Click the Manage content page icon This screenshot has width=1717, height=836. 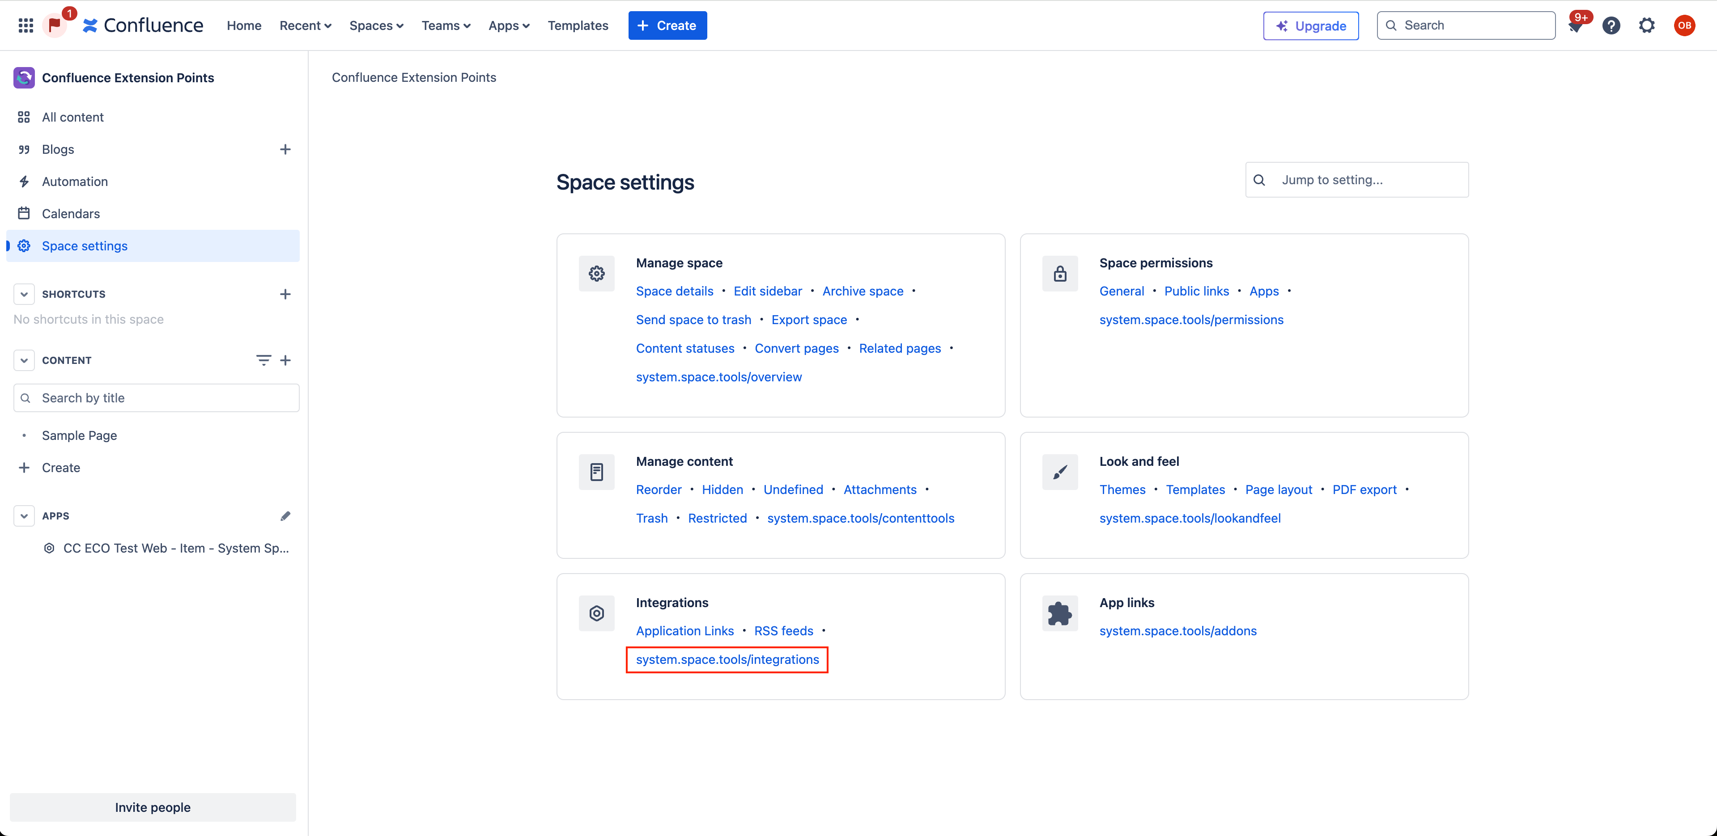(x=596, y=472)
